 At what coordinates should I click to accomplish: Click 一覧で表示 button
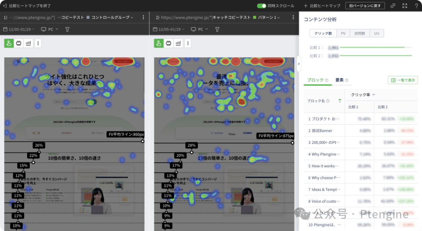pyautogui.click(x=402, y=80)
